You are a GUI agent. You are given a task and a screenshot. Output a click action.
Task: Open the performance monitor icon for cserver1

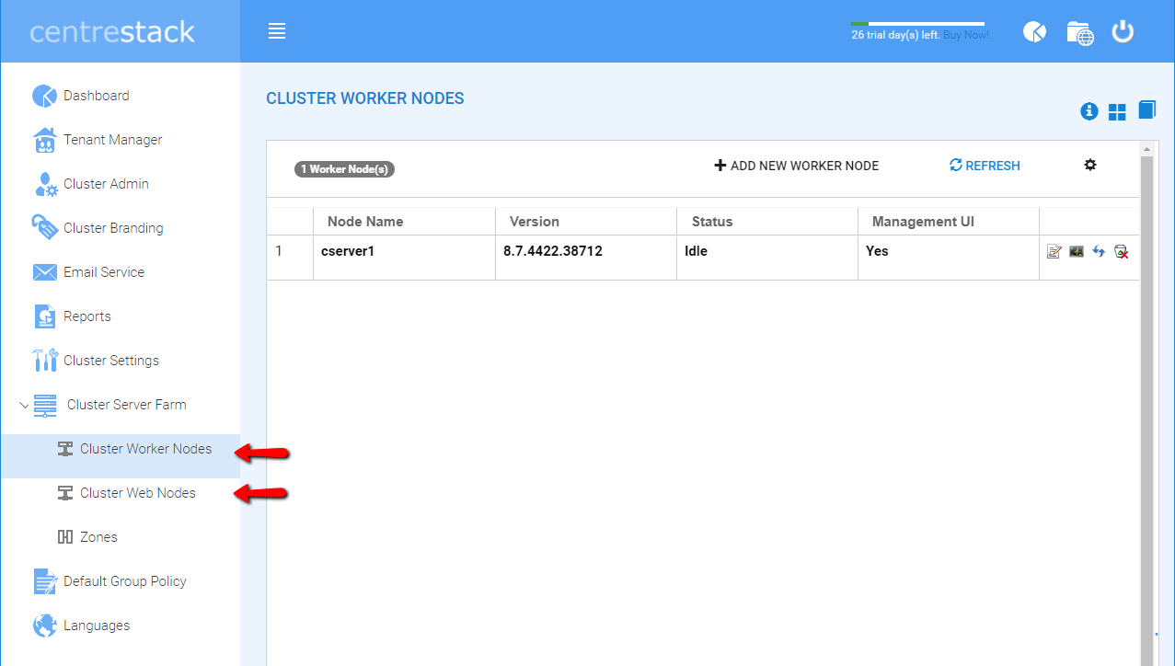tap(1077, 251)
